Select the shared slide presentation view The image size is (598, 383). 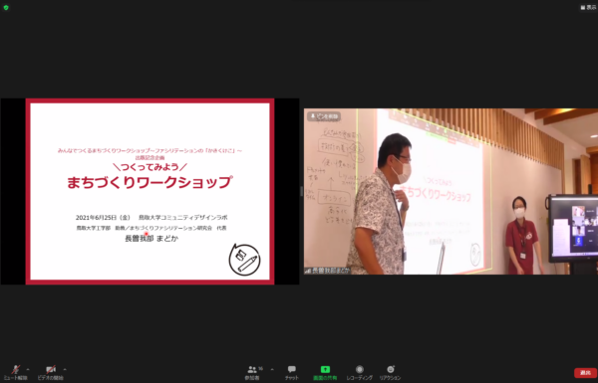pos(149,191)
